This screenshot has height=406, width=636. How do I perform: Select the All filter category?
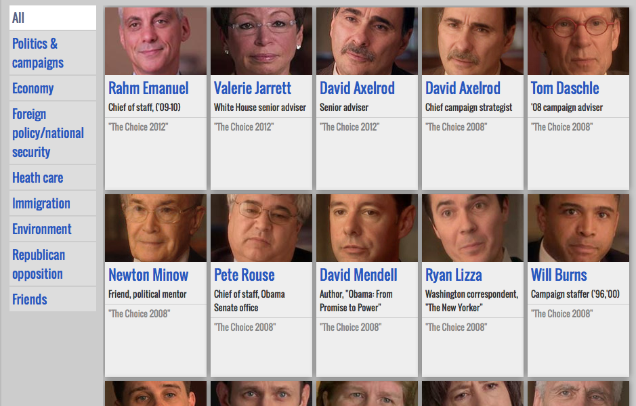tap(53, 18)
